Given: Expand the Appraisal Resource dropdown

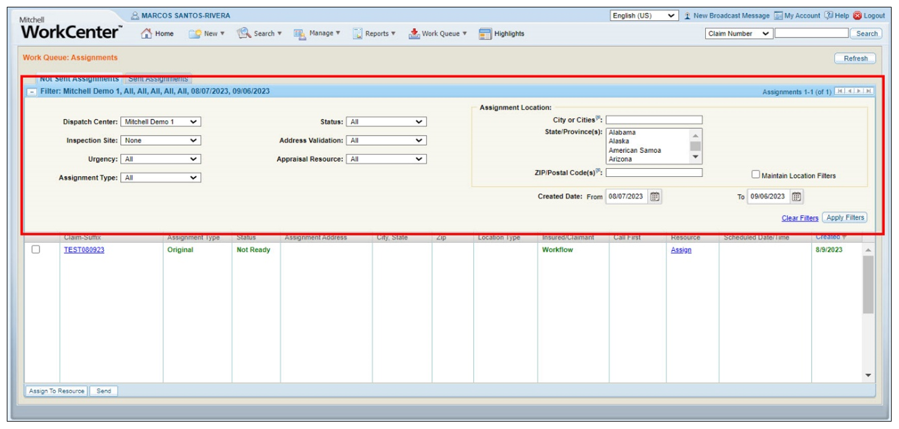Looking at the screenshot, I should click(x=386, y=159).
